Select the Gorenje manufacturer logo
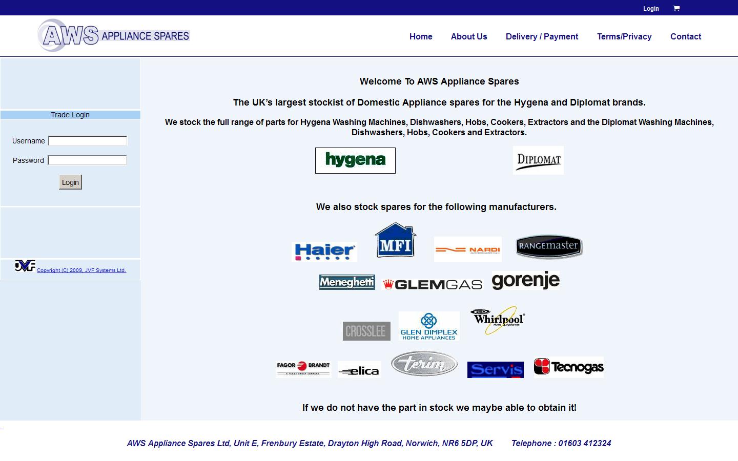This screenshot has width=738, height=461. [x=525, y=281]
